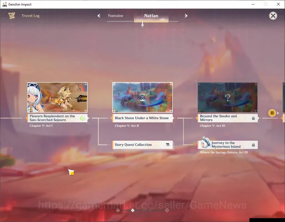Screen dimensions: 285x222
Task: Open Story Quest Collection
Action: pyautogui.click(x=142, y=145)
